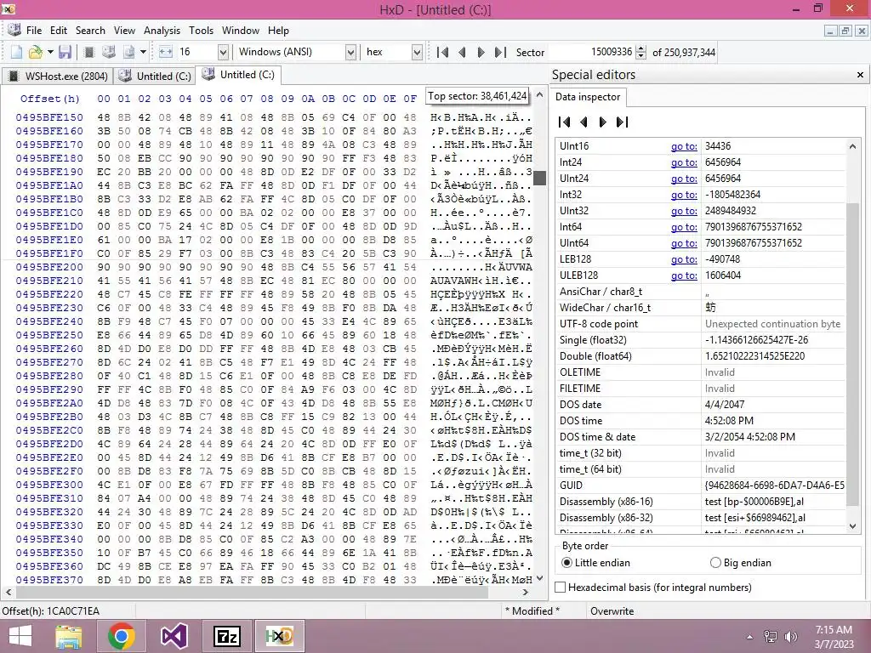
Task: Click the volume icon in system tray
Action: click(x=790, y=636)
